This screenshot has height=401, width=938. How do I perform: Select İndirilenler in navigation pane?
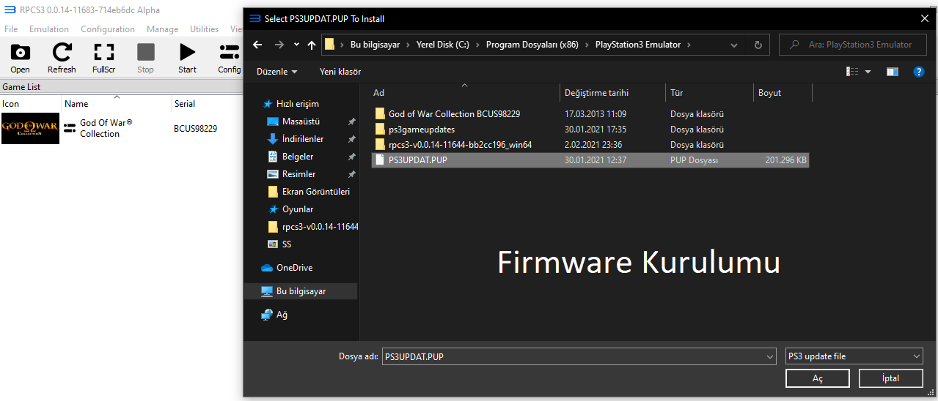tap(303, 139)
